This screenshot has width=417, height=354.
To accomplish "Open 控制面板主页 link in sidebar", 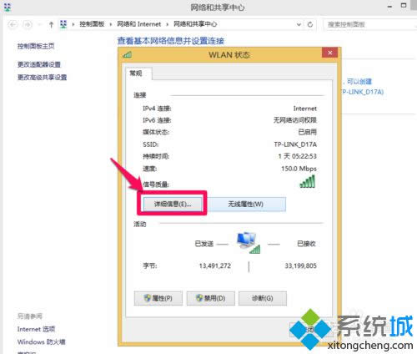I will coord(36,46).
